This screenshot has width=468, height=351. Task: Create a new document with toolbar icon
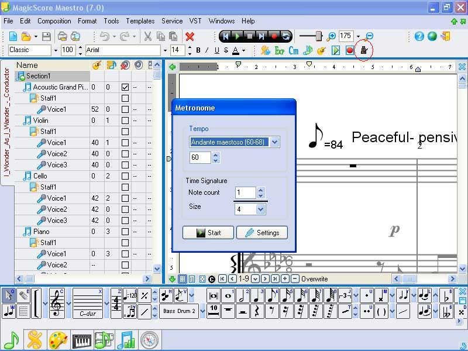(13, 36)
